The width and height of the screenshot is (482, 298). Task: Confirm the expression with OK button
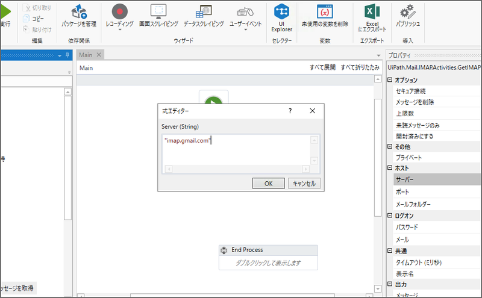268,184
